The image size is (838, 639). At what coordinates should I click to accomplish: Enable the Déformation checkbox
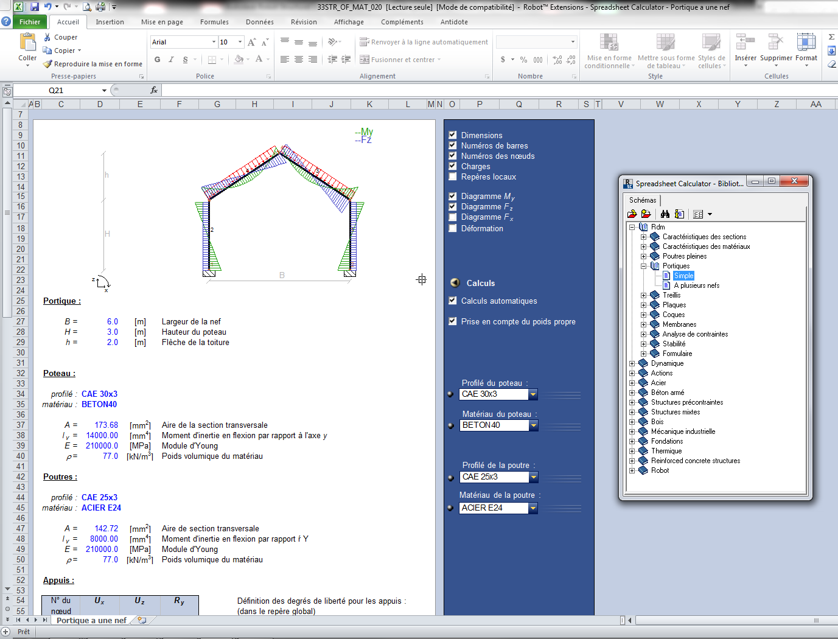tap(453, 228)
